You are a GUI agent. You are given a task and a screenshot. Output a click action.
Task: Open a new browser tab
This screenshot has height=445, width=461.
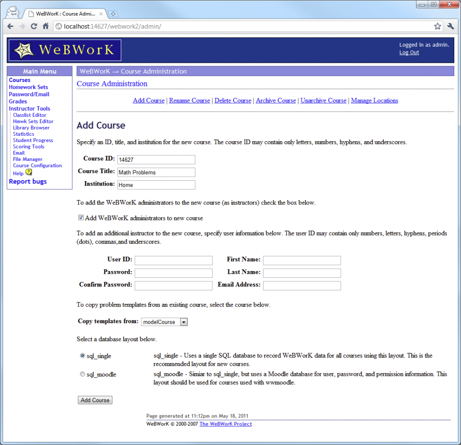113,13
